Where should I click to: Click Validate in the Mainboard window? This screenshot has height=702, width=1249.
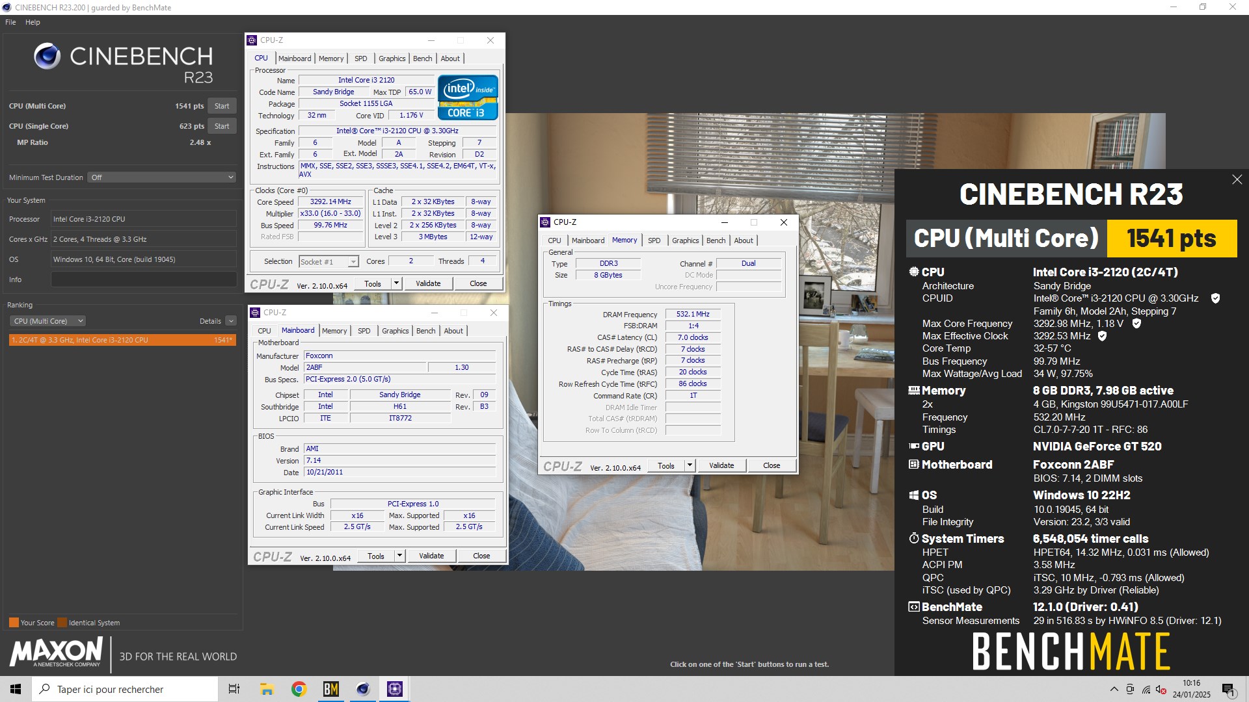(x=431, y=556)
